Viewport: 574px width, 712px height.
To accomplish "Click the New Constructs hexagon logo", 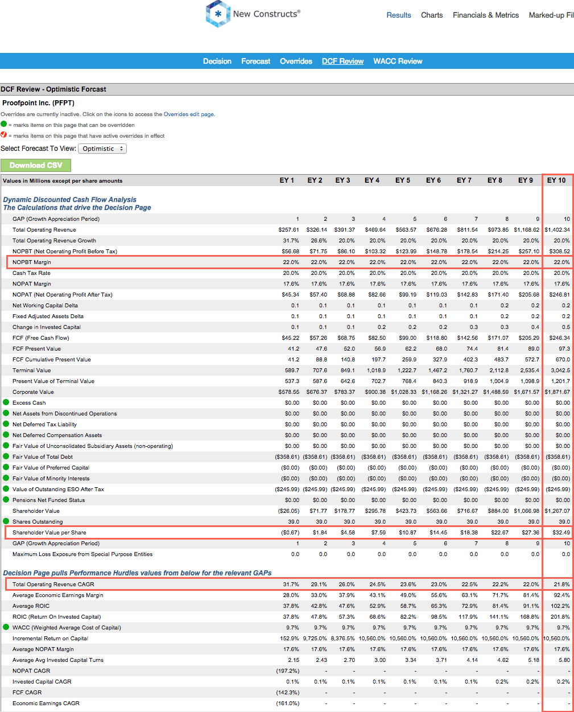I will (217, 14).
